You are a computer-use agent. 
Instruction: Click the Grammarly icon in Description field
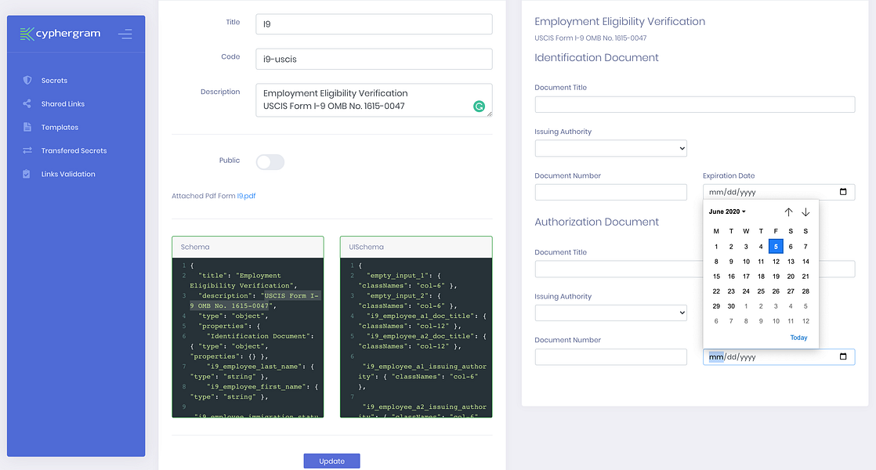click(x=479, y=106)
